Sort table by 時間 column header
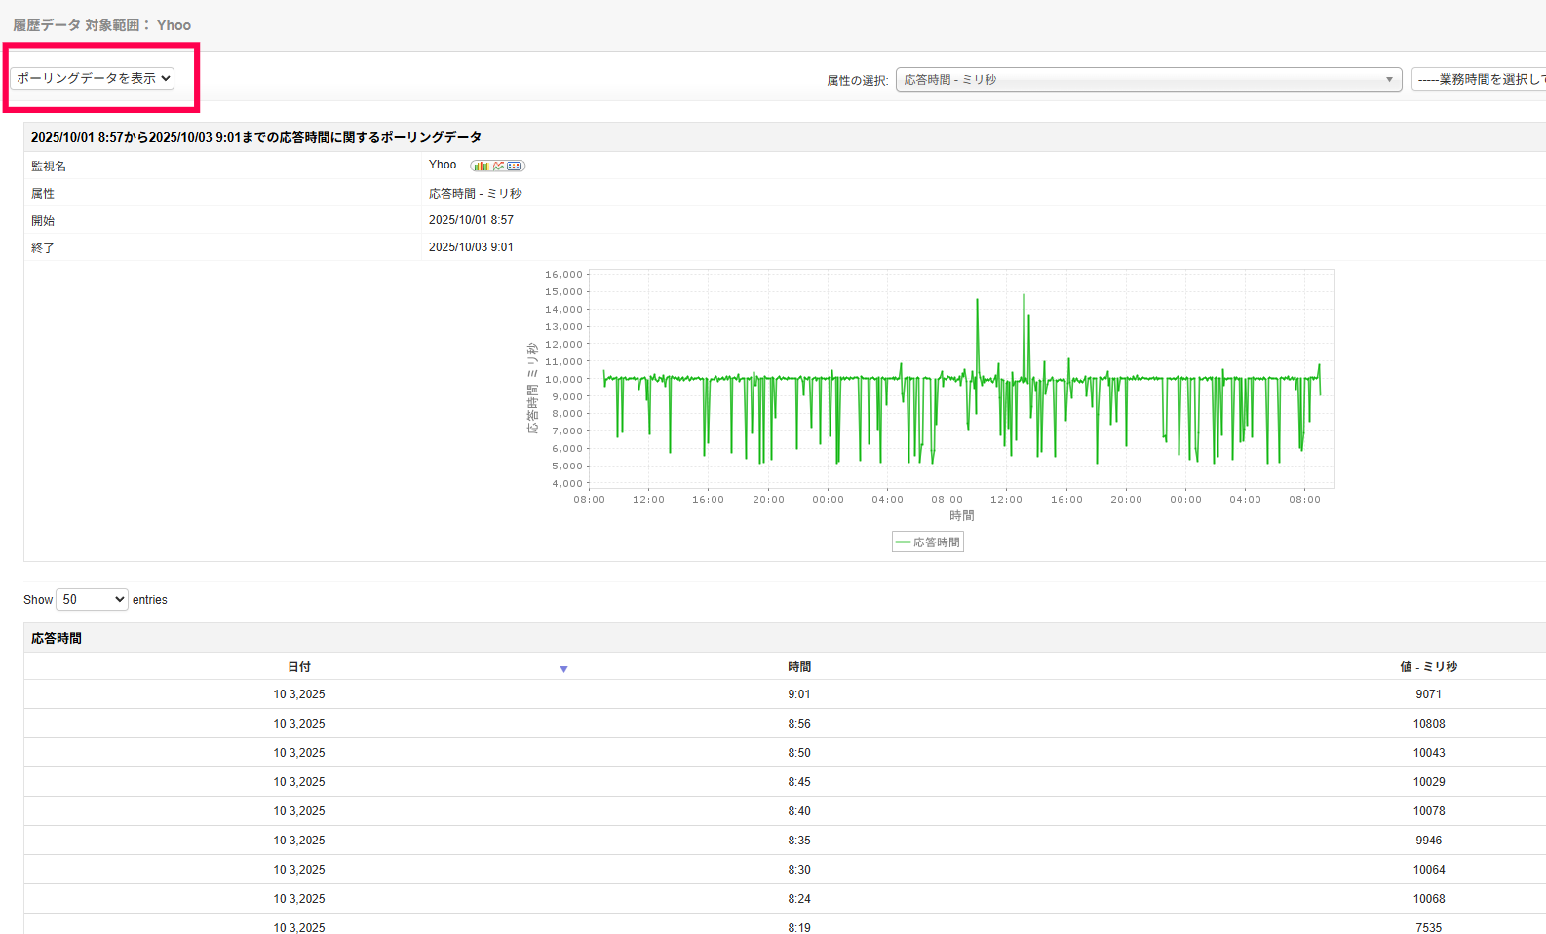Viewport: 1546px width, 934px height. coord(799,667)
